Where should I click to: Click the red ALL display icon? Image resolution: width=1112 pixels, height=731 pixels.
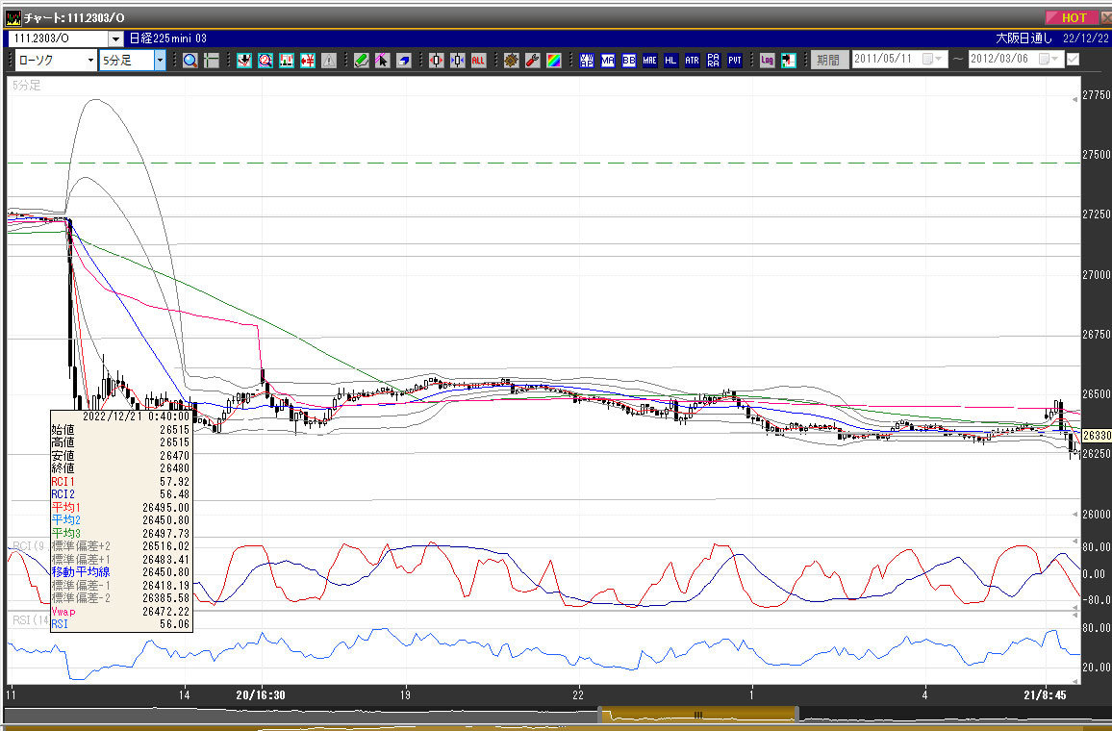click(478, 61)
